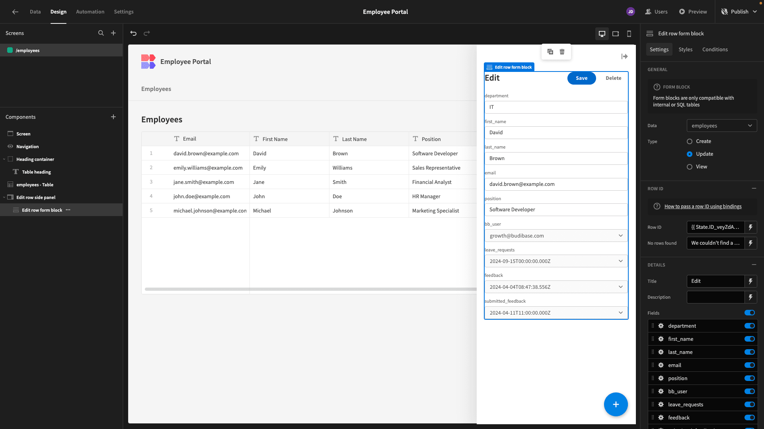
Task: Select the Update type radio
Action: tap(690, 154)
